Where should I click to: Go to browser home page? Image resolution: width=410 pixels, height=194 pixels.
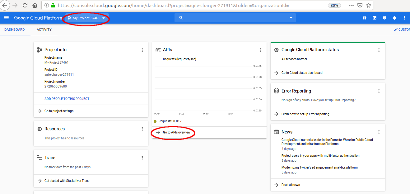click(35, 5)
